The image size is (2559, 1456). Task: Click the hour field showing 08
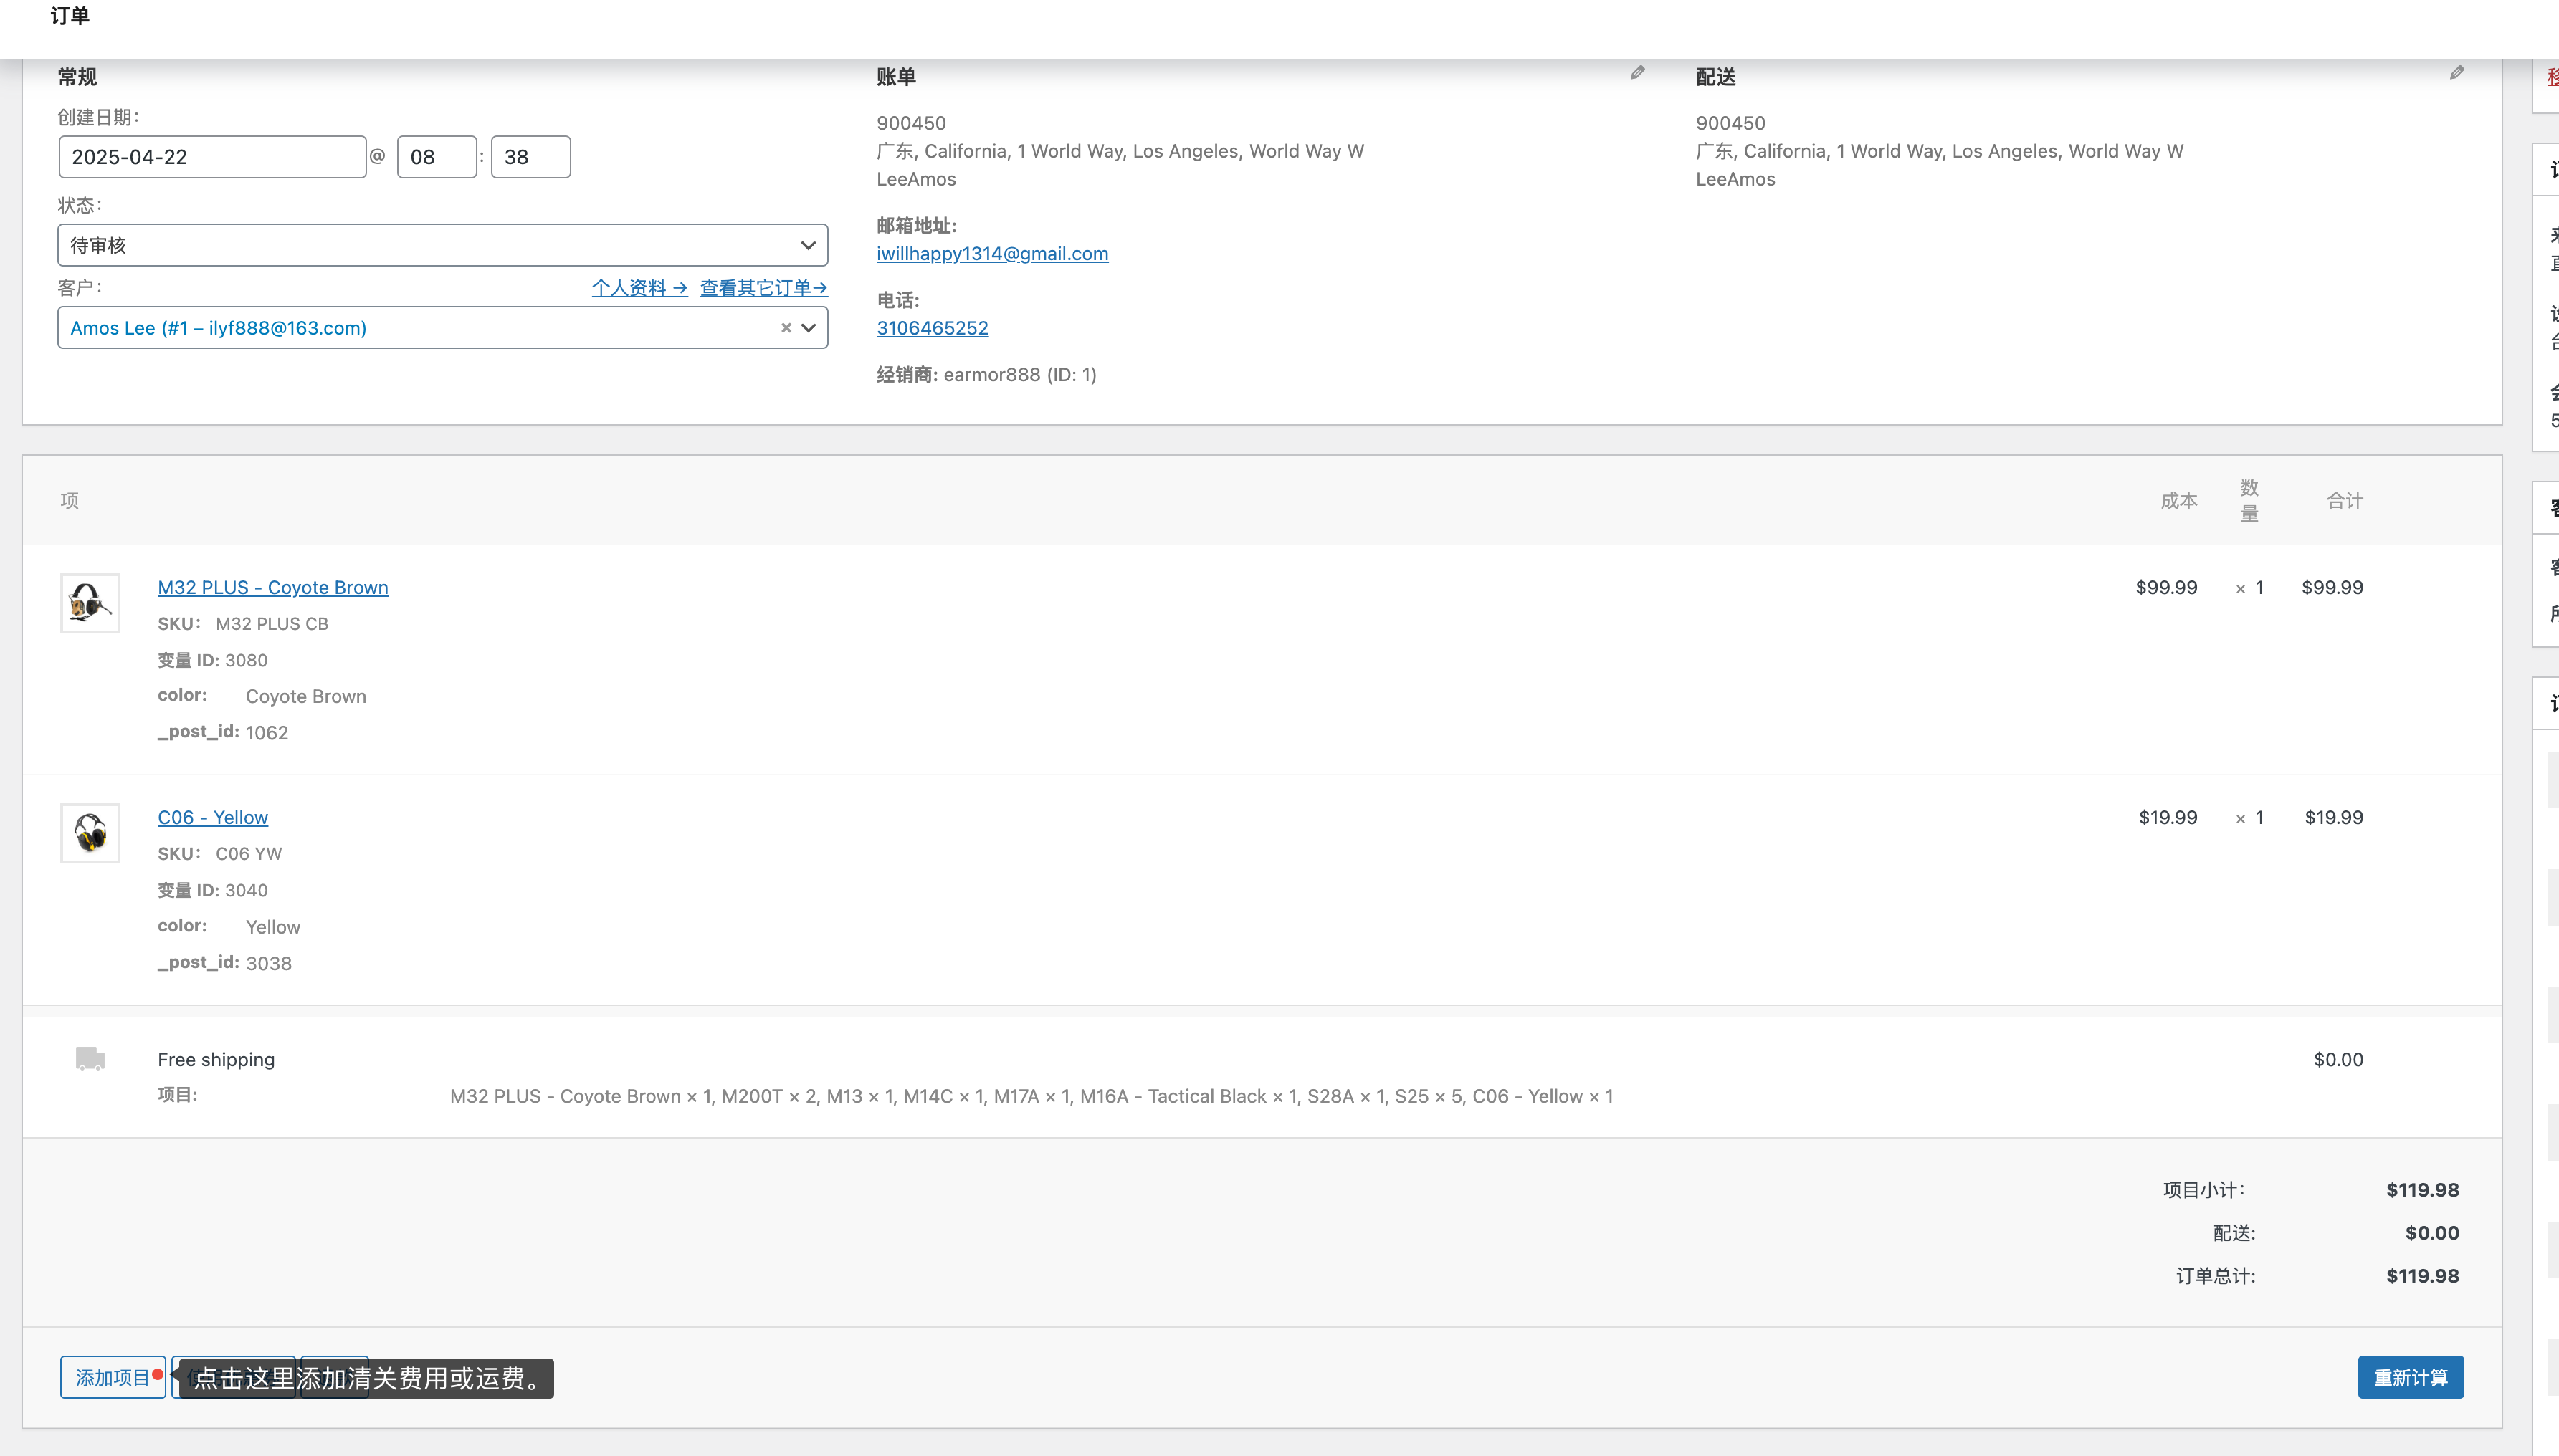(x=436, y=157)
